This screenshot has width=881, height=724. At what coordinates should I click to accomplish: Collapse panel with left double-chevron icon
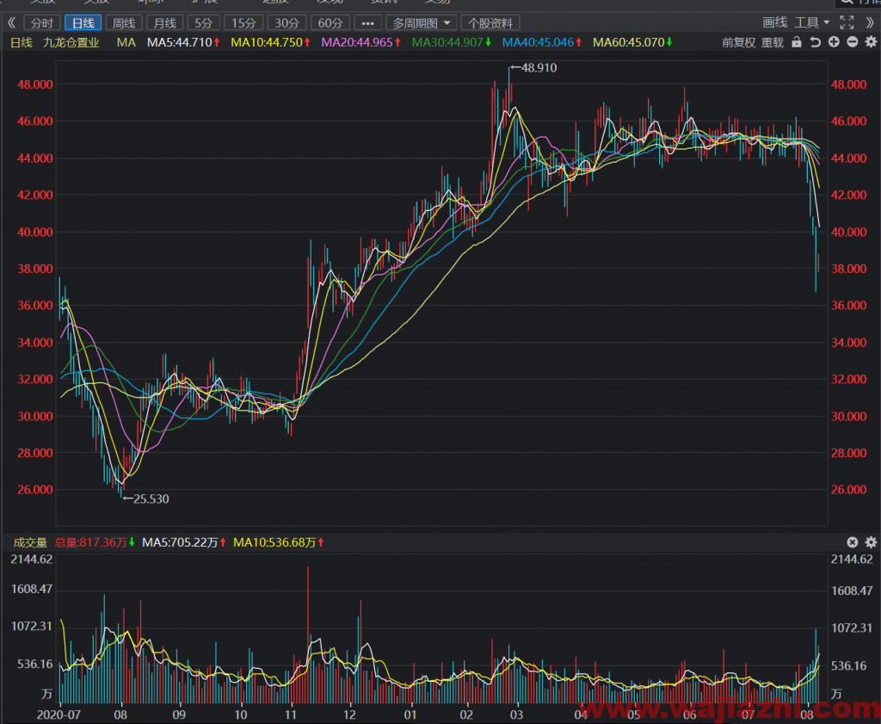[11, 23]
